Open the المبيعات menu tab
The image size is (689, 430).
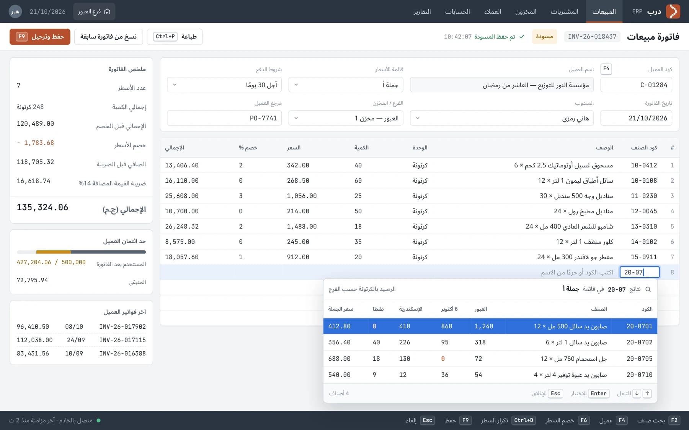pos(604,11)
